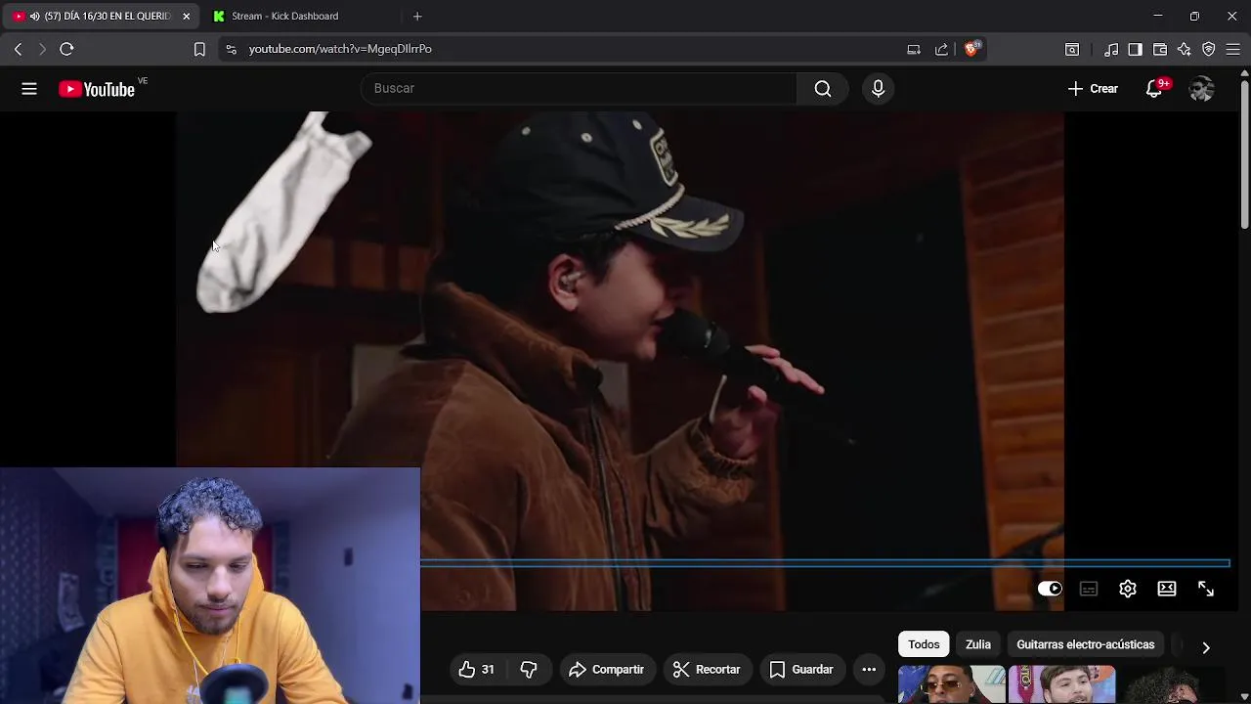Click the youtube.com URL address field
This screenshot has width=1251, height=704.
point(340,49)
